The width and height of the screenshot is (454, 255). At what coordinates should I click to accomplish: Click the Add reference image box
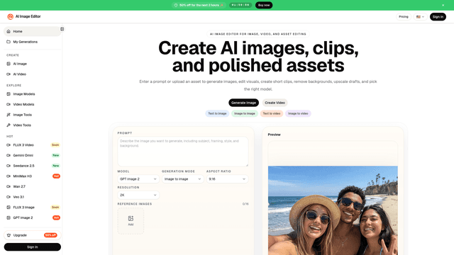point(131,221)
